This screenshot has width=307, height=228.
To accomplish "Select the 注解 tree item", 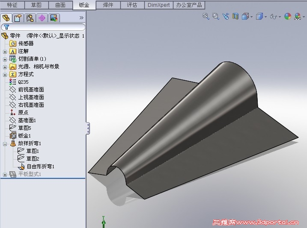I will [23, 51].
